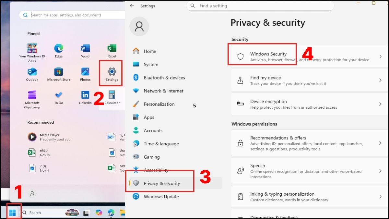Maximize the Settings window

[374, 3]
